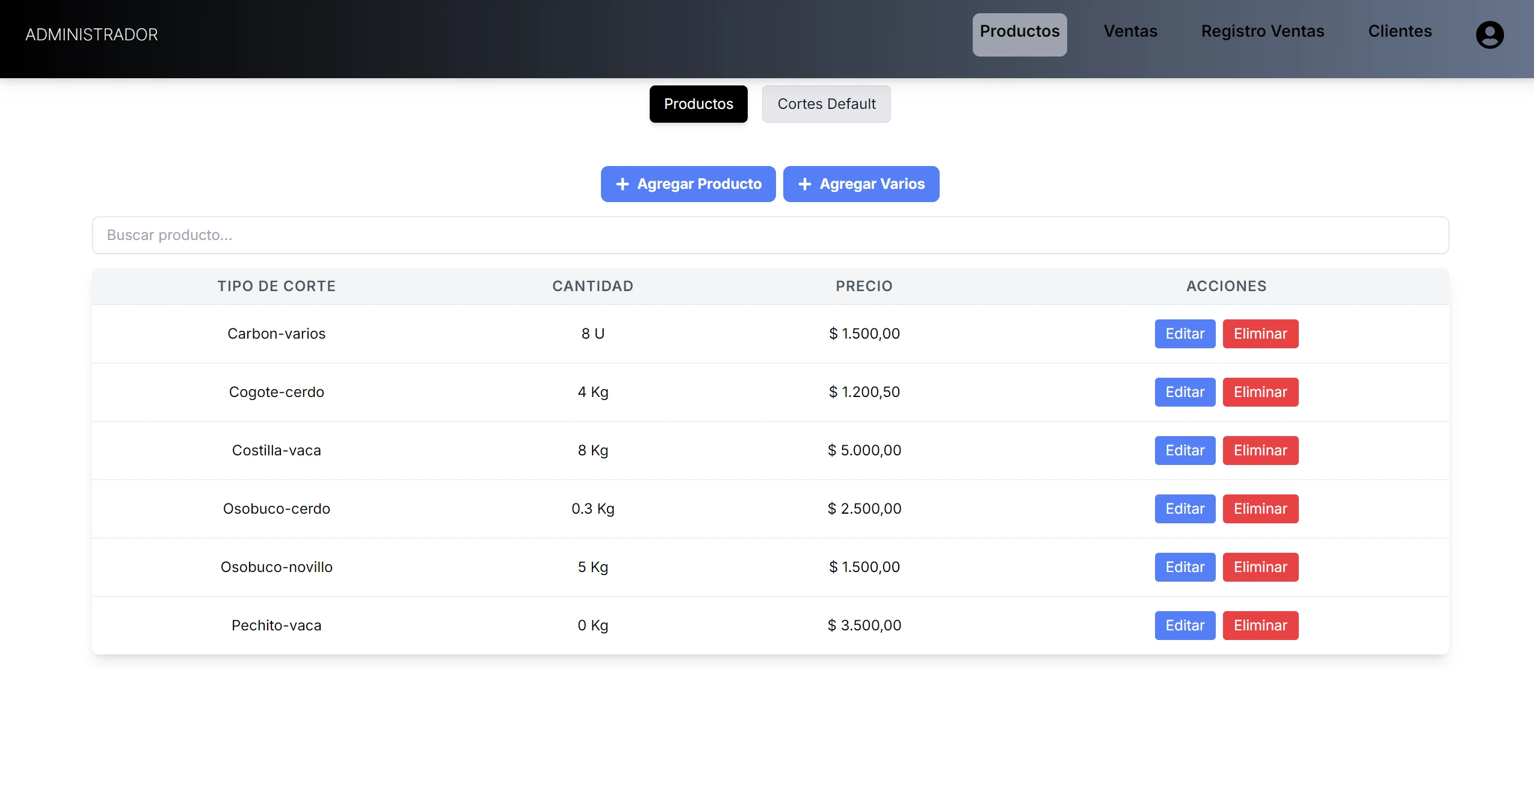Select the Pechito-vaca name cell

click(277, 626)
